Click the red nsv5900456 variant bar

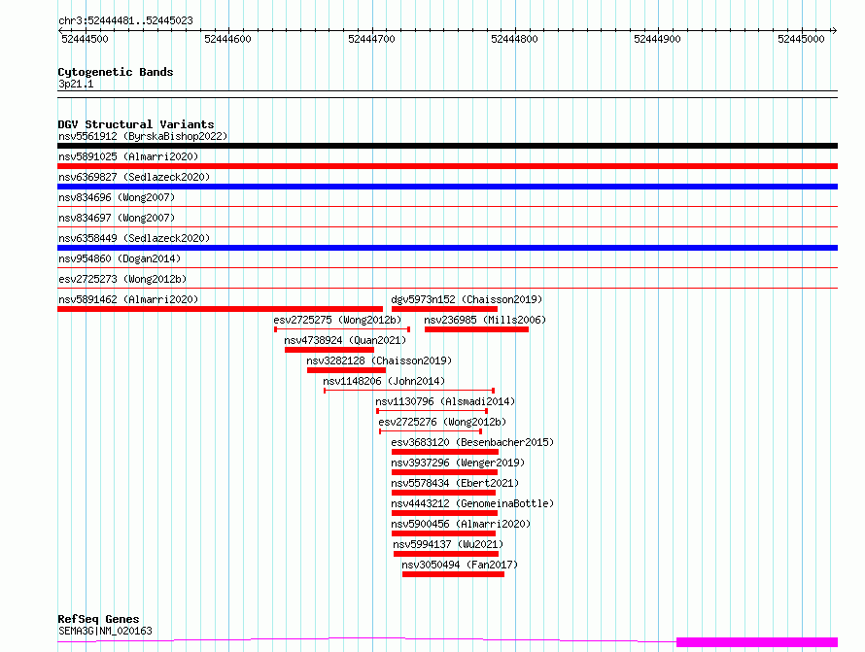tap(443, 533)
